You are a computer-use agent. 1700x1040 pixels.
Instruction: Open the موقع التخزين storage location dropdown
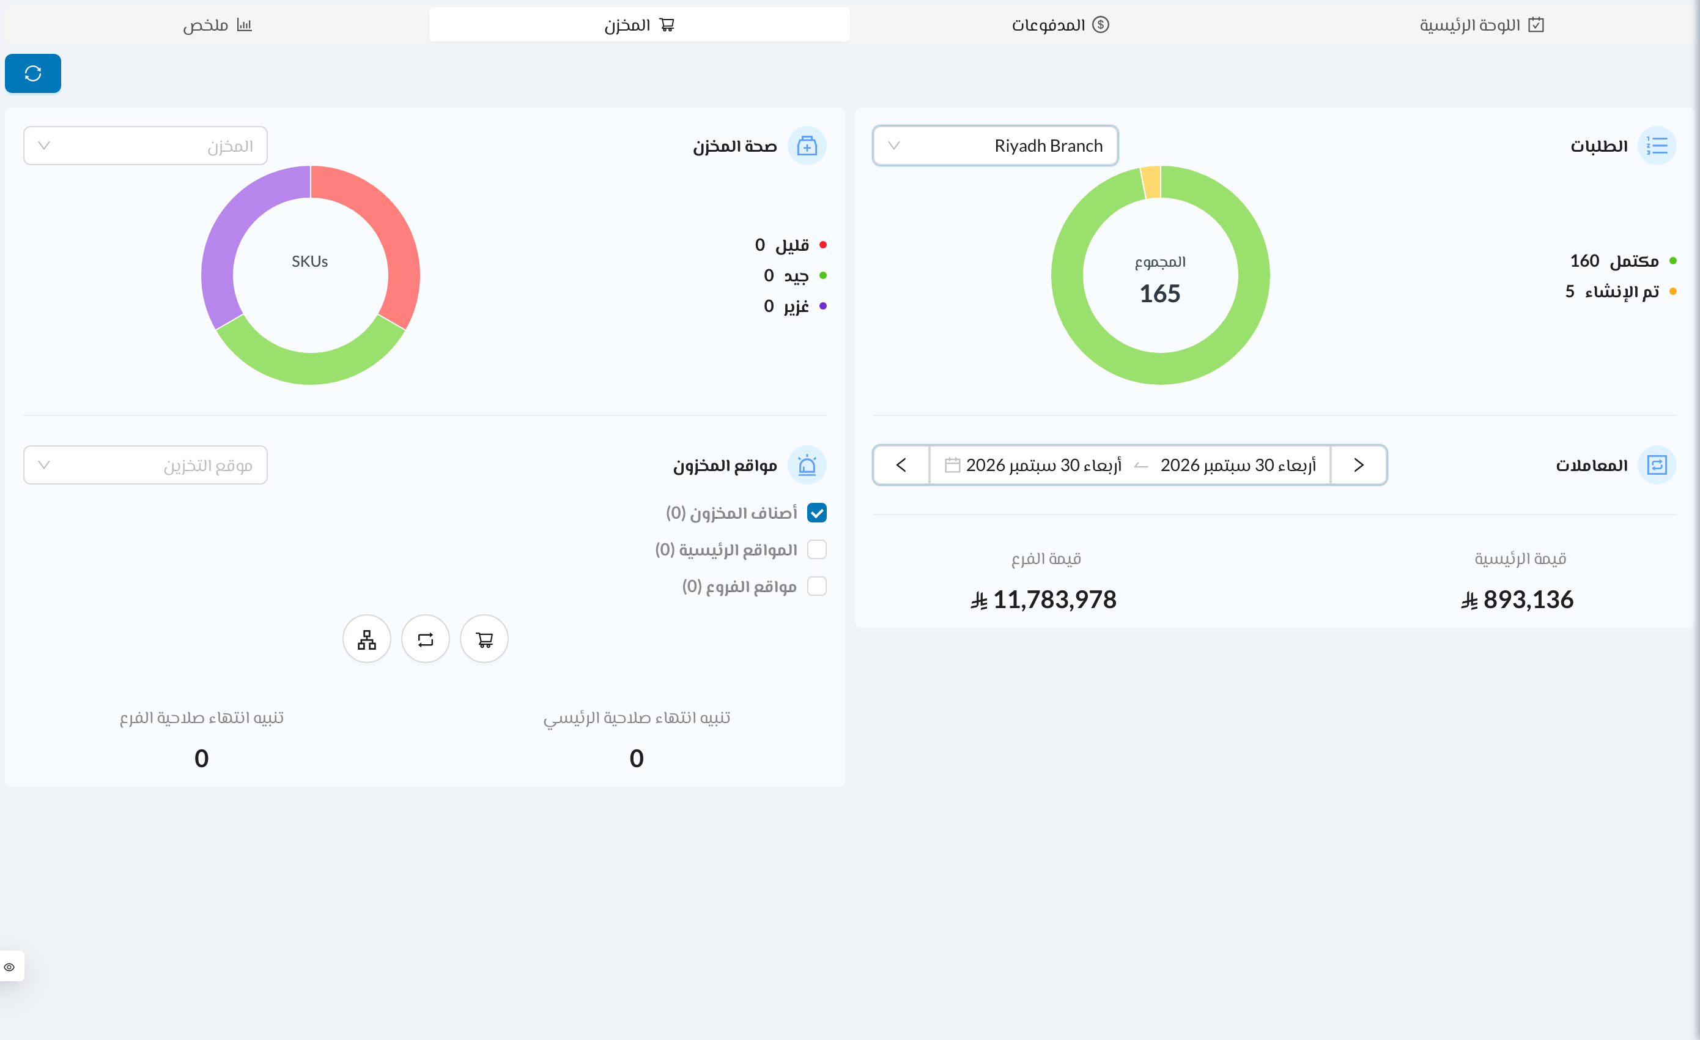click(x=146, y=465)
